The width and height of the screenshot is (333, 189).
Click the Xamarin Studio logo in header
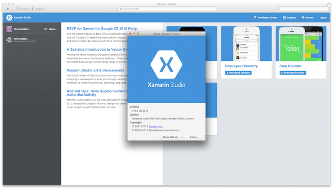click(x=9, y=18)
